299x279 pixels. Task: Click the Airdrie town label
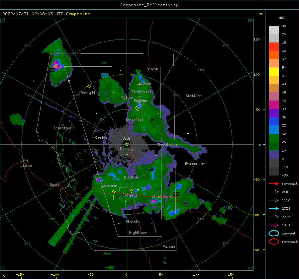pos(131,177)
